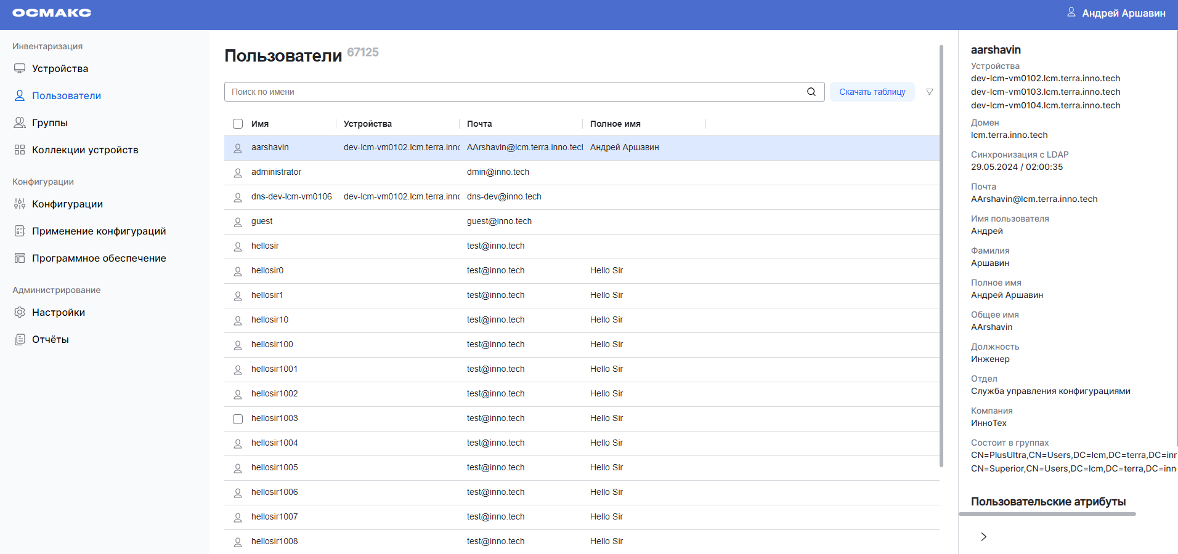This screenshot has height=554, width=1178.
Task: Toggle the select-all checkbox in table header
Action: (x=238, y=124)
